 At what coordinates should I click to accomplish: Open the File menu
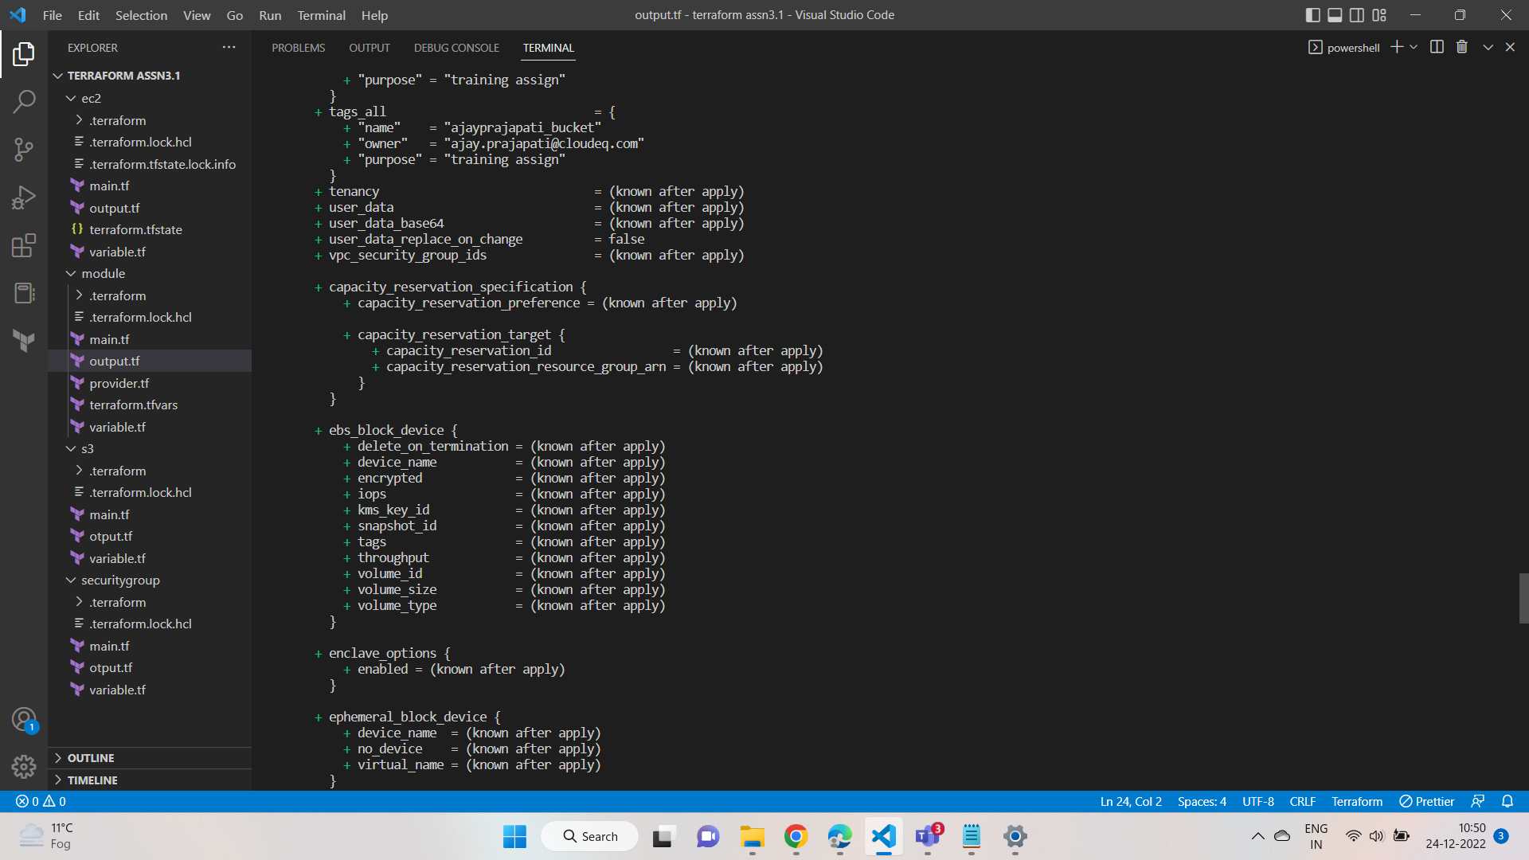(x=52, y=15)
